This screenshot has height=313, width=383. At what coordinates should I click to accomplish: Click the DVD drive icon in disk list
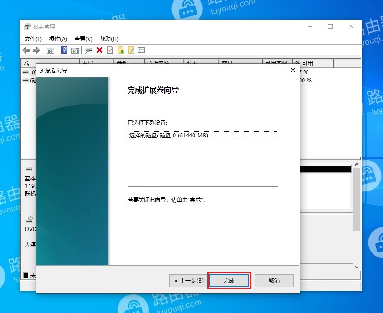pos(30,219)
